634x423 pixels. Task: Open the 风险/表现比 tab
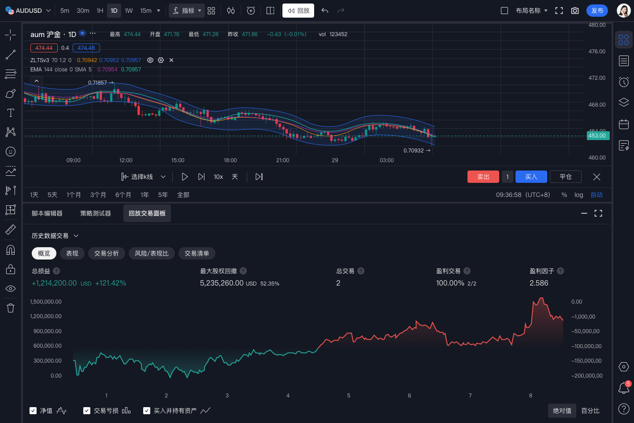point(152,253)
